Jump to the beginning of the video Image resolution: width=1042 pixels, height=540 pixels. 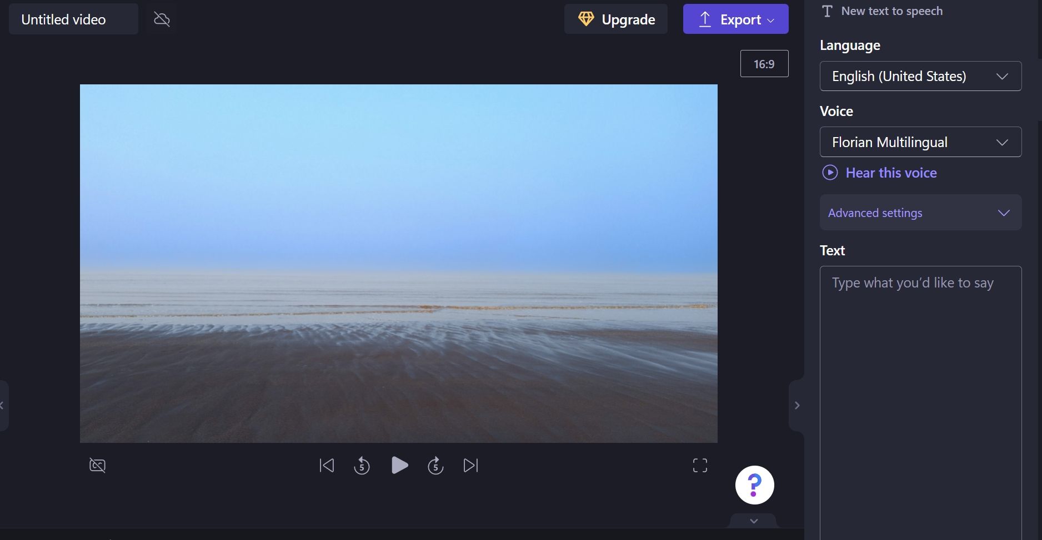click(x=327, y=466)
